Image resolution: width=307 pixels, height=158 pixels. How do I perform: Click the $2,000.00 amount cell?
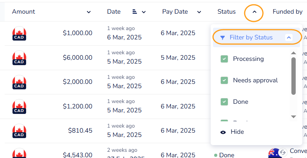pos(77,82)
